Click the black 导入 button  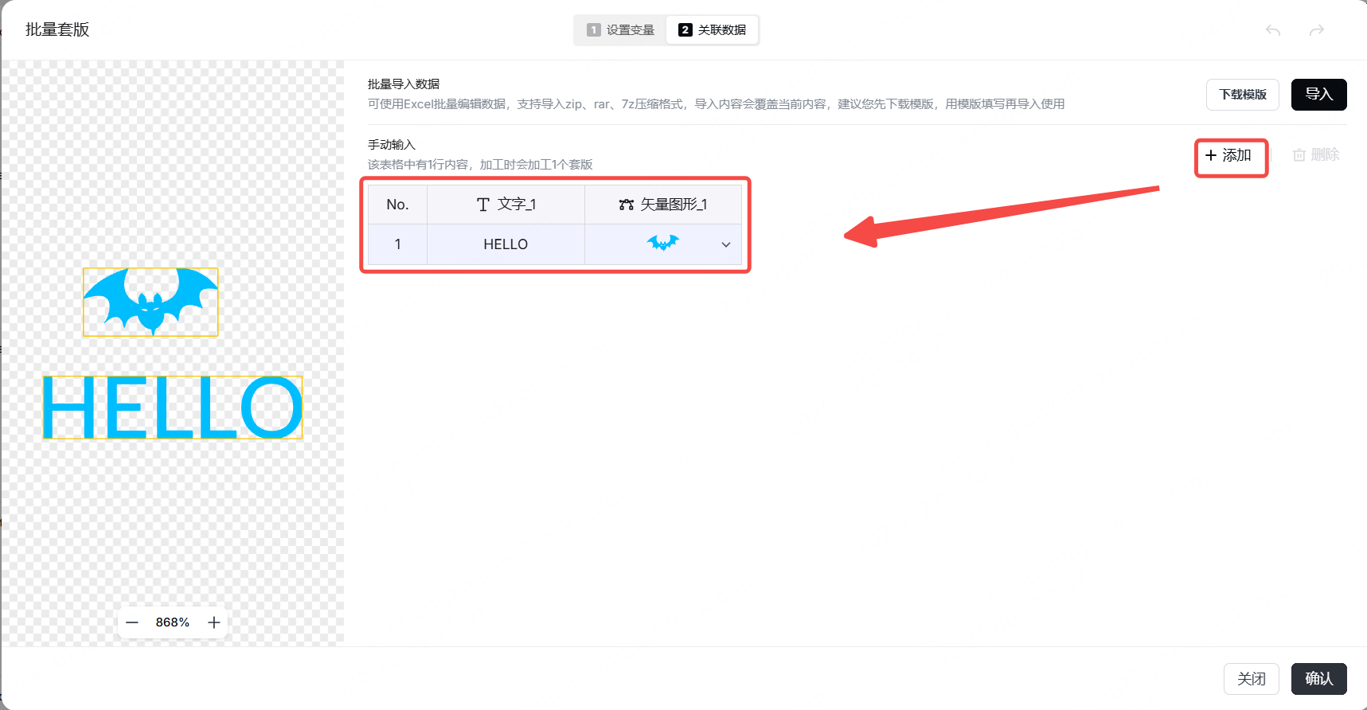coord(1318,95)
